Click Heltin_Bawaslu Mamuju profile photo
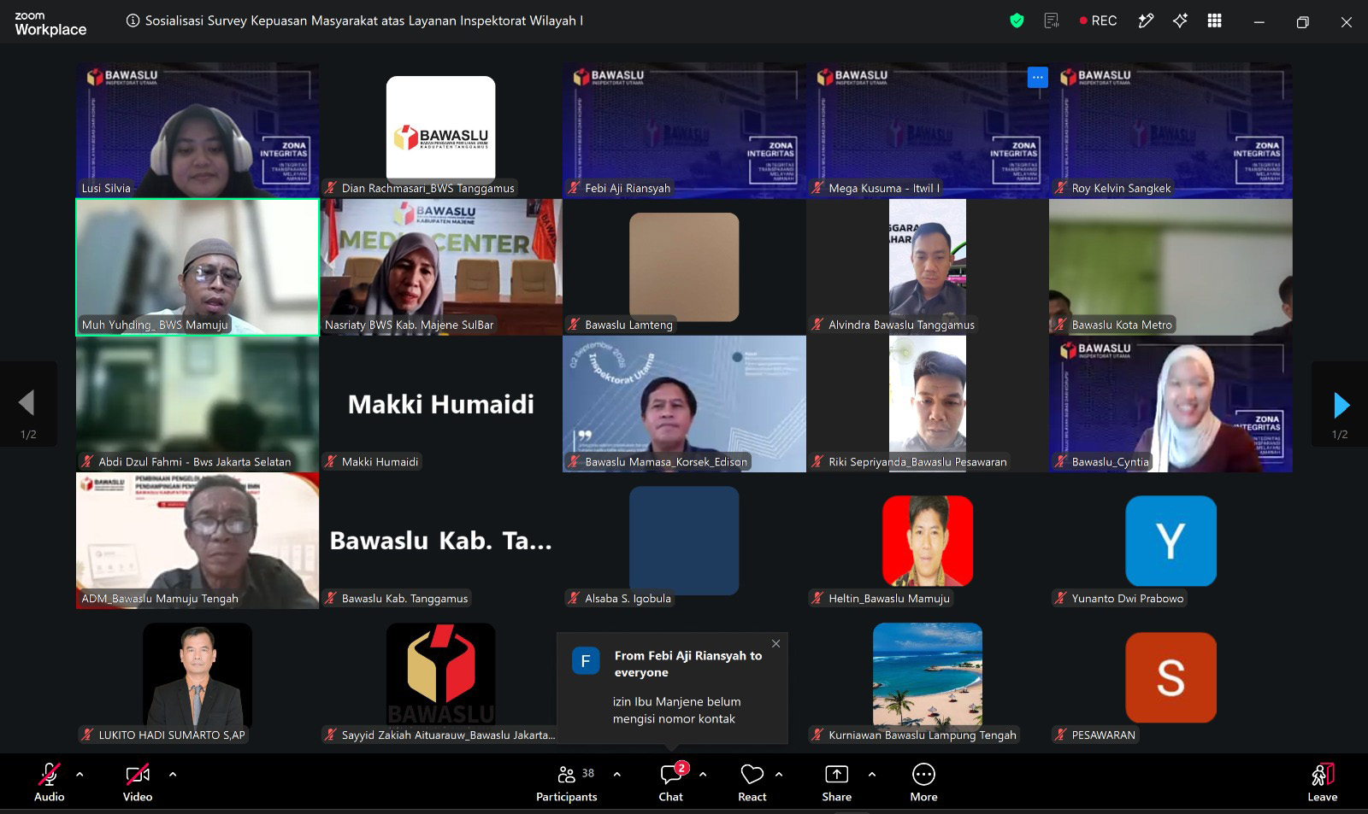Viewport: 1368px width, 814px height. [x=928, y=541]
